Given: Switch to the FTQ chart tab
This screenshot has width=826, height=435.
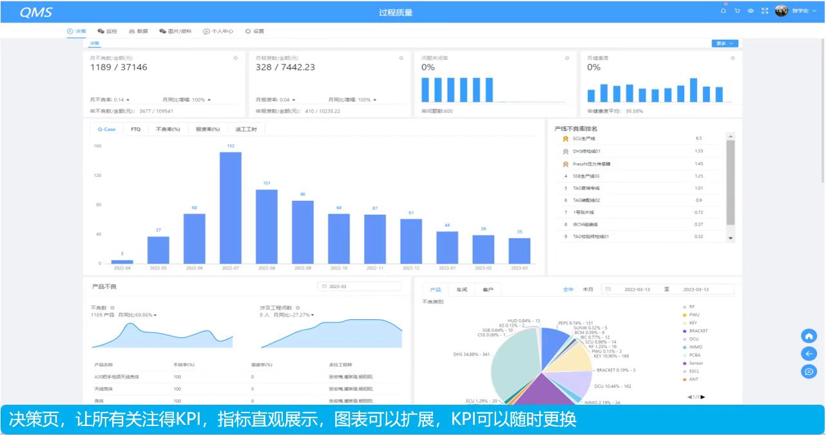Looking at the screenshot, I should (x=135, y=129).
